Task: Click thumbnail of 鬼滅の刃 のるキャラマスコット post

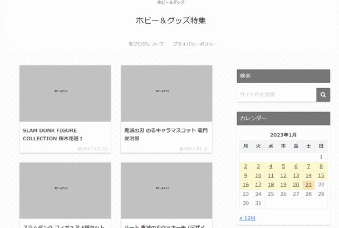Action: coord(166,94)
